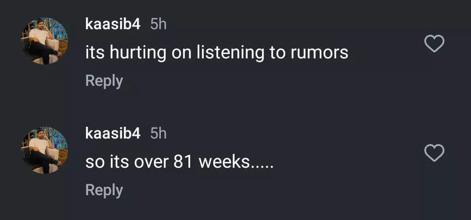
Task: Reply to the "so its over 81 weeks" comment
Action: pos(104,190)
